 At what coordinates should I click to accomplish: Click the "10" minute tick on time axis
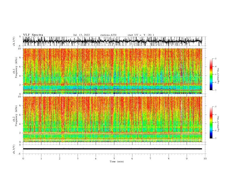pos(205,159)
